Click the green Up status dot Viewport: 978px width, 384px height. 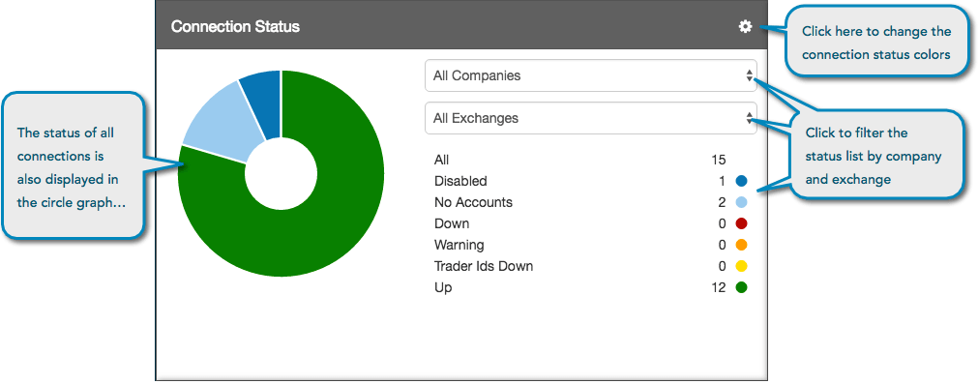(x=741, y=287)
